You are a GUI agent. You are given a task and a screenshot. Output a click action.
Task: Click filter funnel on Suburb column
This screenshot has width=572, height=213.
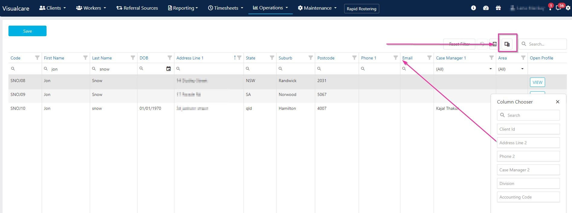(x=311, y=58)
